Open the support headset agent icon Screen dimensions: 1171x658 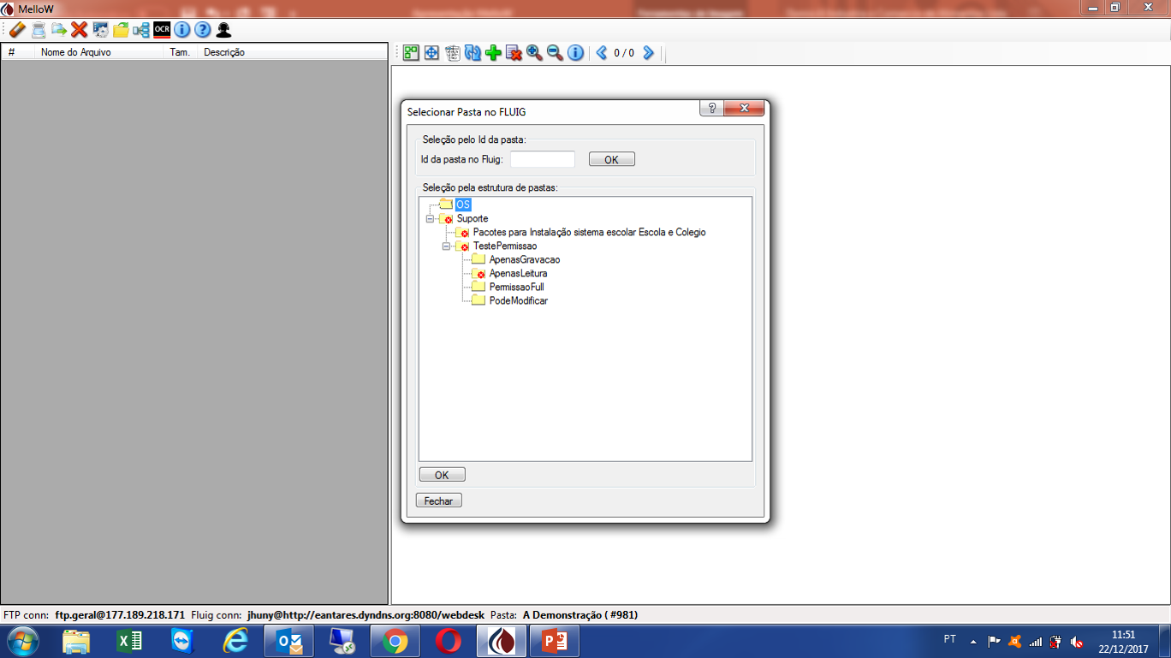point(223,30)
